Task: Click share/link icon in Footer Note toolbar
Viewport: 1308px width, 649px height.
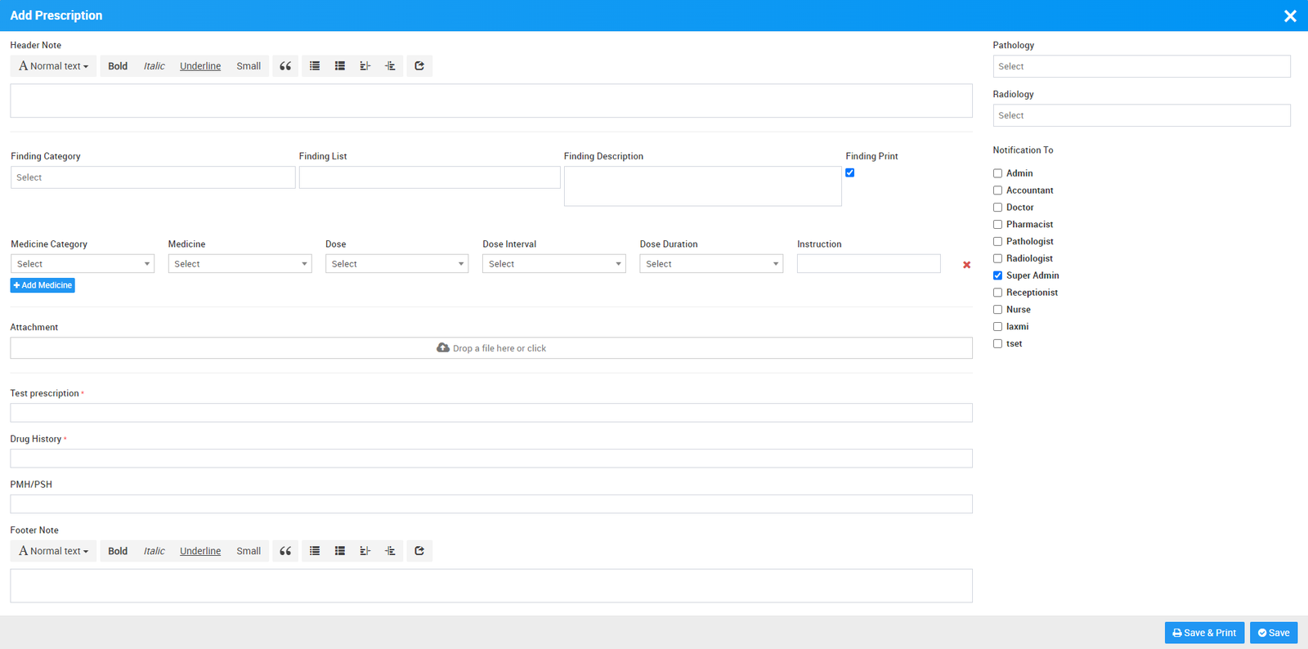Action: click(419, 551)
